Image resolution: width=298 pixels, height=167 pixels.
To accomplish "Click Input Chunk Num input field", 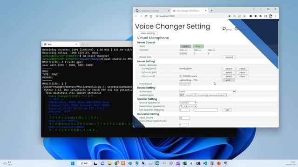I will click(184, 118).
